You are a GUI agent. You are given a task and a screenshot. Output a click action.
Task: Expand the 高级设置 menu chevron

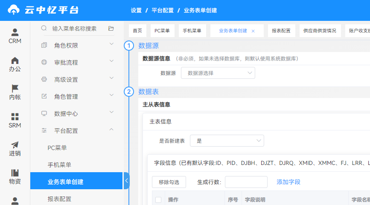(x=112, y=78)
